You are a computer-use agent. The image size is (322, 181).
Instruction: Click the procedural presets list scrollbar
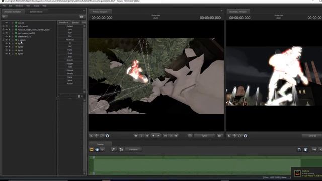84,58
